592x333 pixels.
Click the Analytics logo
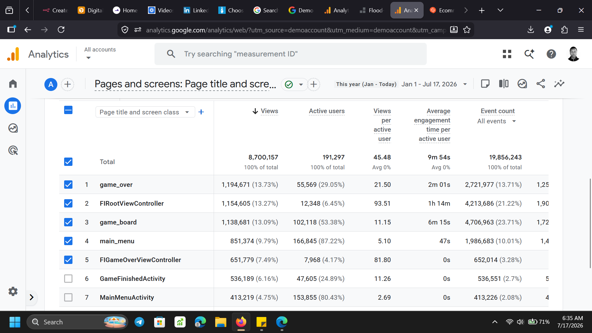(x=13, y=54)
